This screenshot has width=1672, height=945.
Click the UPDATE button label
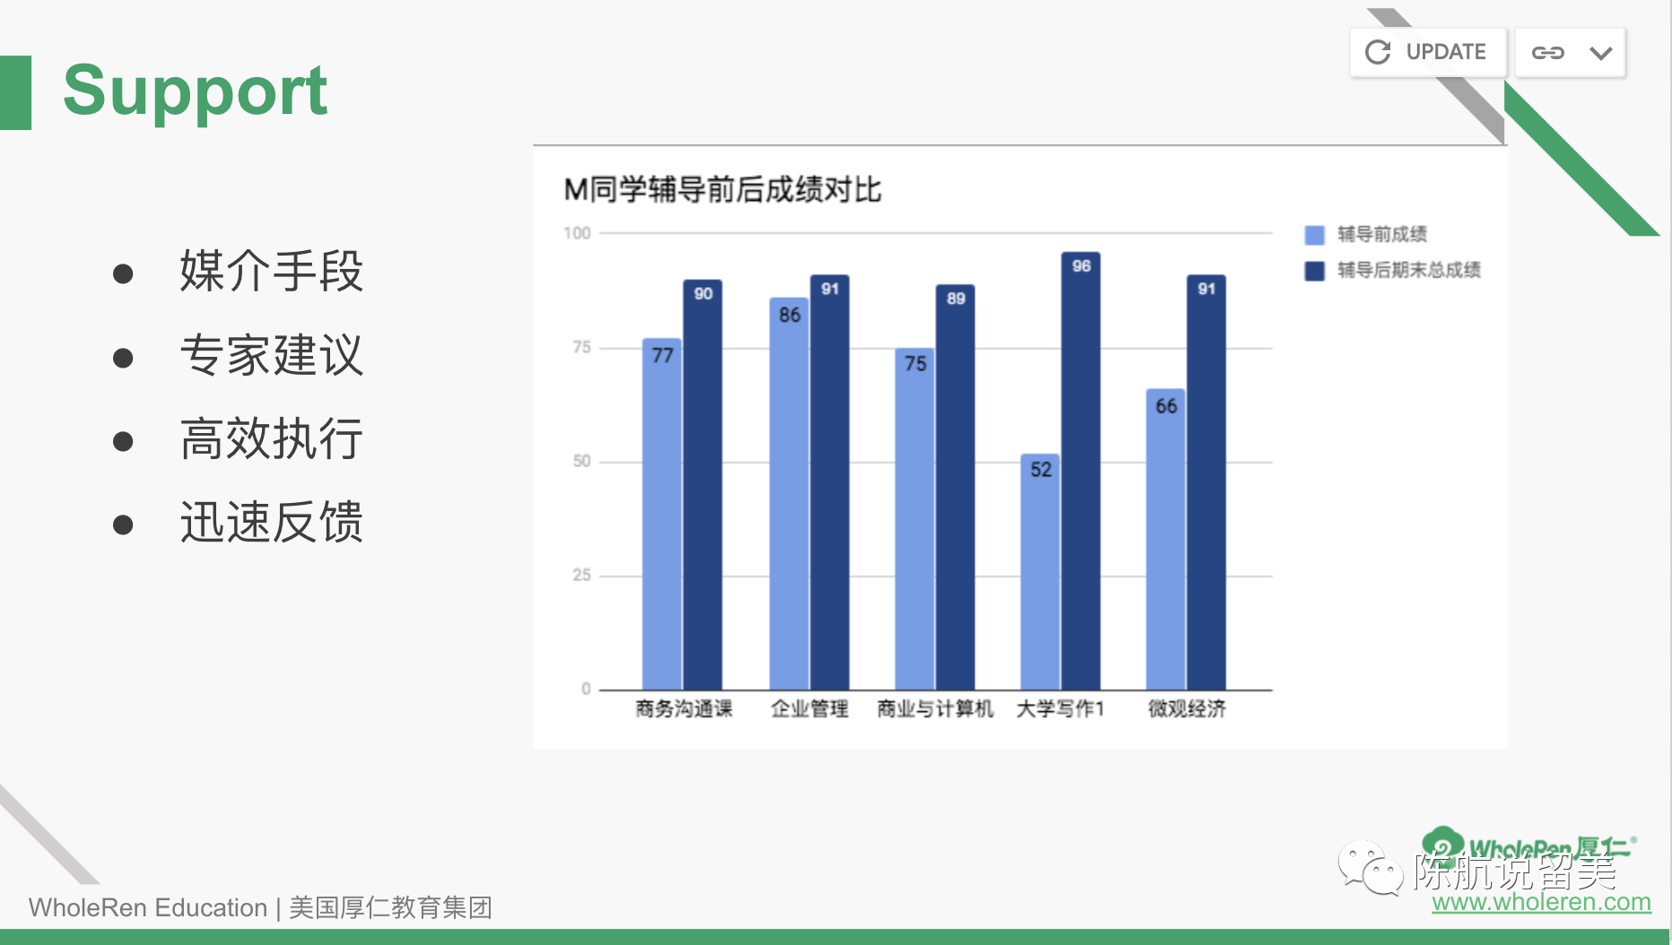pyautogui.click(x=1445, y=52)
